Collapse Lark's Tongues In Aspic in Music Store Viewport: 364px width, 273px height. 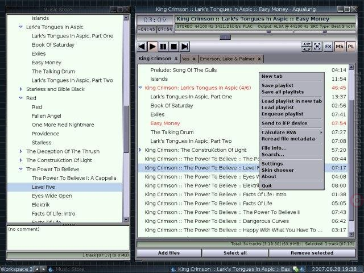[x=21, y=27]
